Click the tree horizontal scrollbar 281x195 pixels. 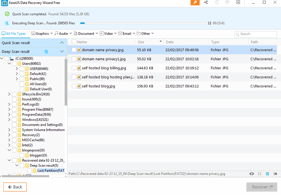click(25, 176)
